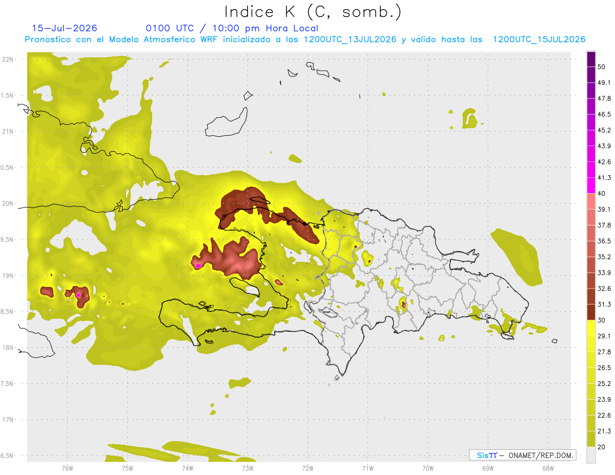Viewport: 615px width, 475px height.
Task: Pick the swatch between 23.9 and 25.2
Action: point(591,391)
